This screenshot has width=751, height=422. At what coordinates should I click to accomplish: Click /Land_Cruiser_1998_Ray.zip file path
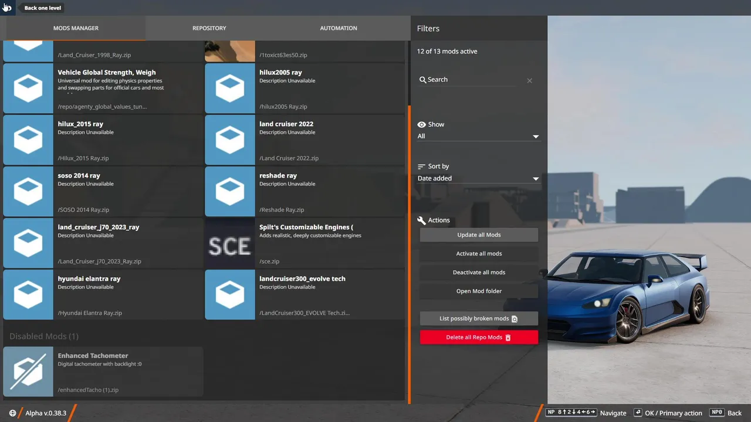(94, 55)
